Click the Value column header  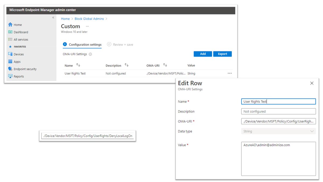[191, 65]
